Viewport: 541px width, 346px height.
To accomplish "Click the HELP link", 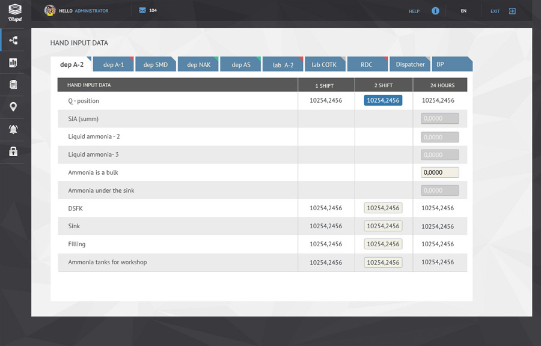I will pyautogui.click(x=414, y=10).
